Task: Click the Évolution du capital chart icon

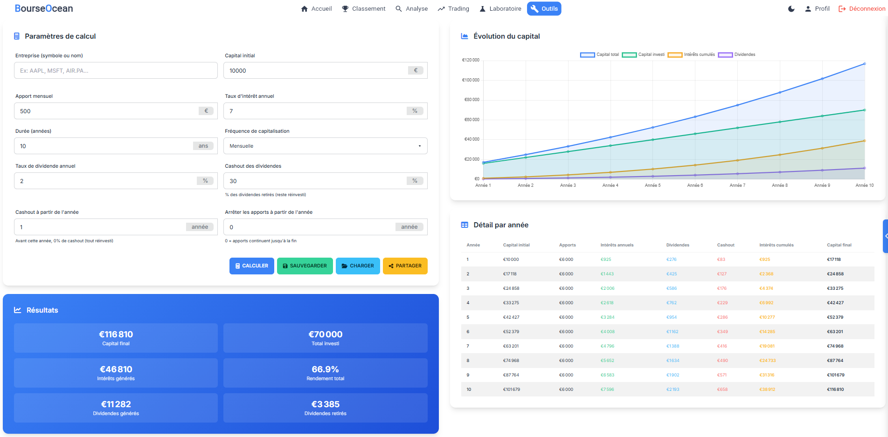Action: [465, 36]
